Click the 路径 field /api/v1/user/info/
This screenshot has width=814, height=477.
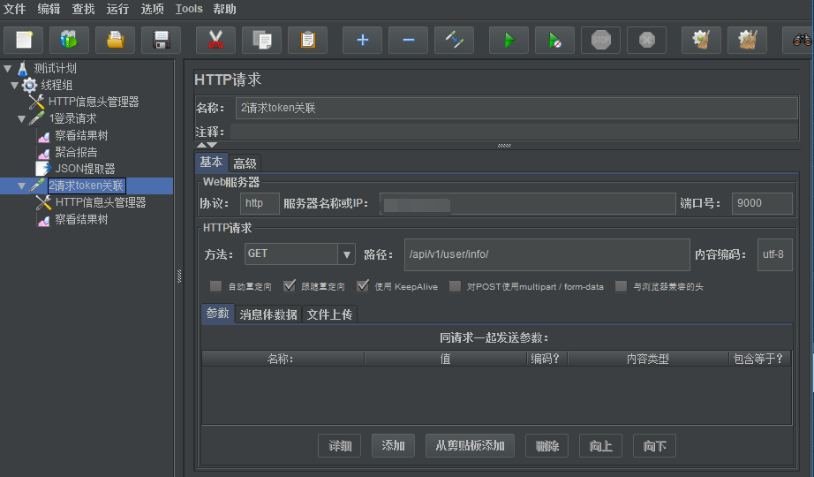[547, 254]
